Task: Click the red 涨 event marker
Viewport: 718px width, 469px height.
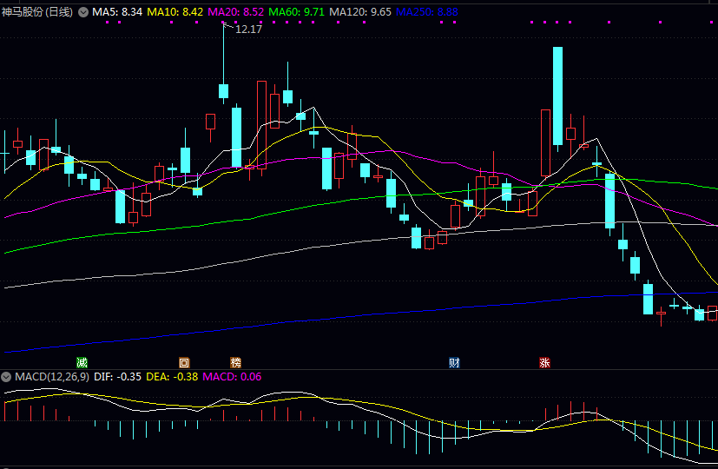Action: (545, 362)
